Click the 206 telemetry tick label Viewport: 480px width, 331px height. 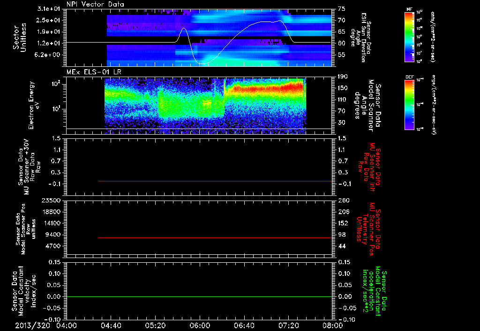343,212
